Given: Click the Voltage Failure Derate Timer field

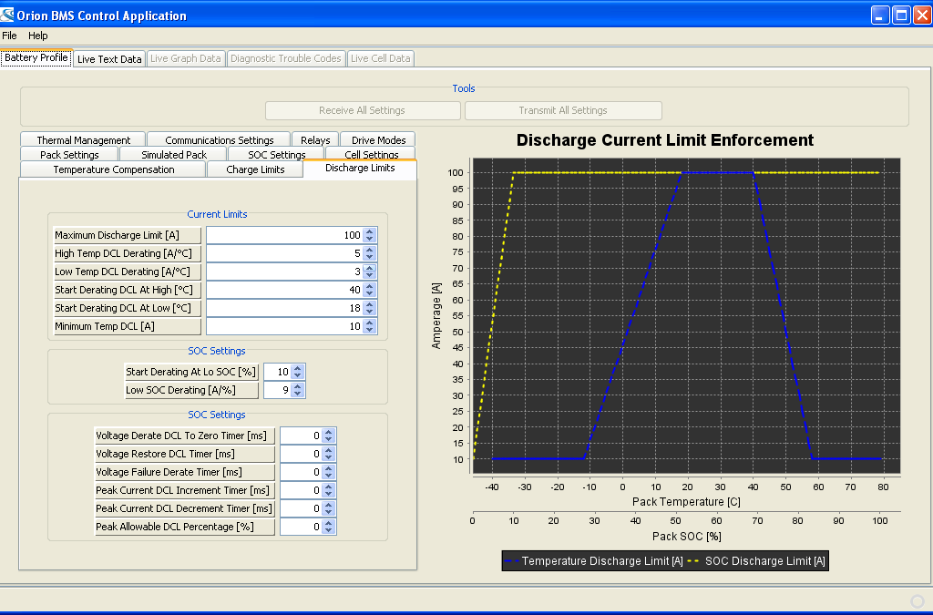Looking at the screenshot, I should point(301,472).
